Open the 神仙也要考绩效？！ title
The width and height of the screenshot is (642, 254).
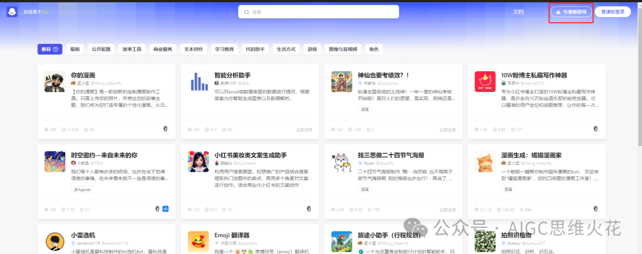coord(383,75)
